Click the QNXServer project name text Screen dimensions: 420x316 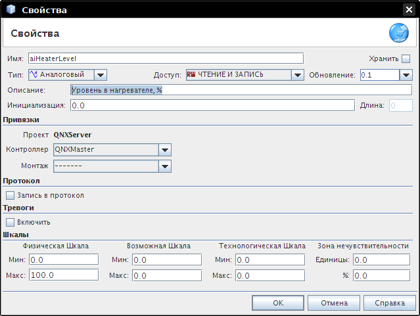[x=72, y=135]
